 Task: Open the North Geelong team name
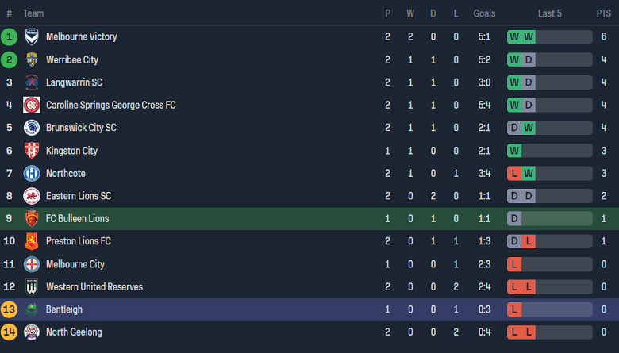[74, 332]
